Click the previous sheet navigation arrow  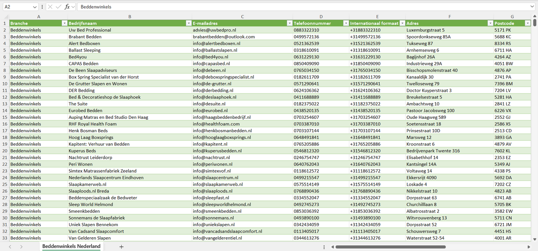pyautogui.click(x=10, y=247)
